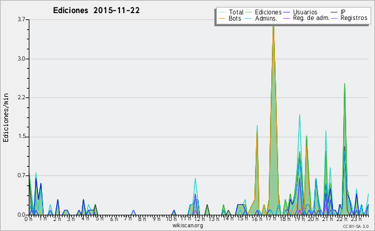Click the '10 h' x-axis label
The width and height of the screenshot is (375, 231).
171,219
